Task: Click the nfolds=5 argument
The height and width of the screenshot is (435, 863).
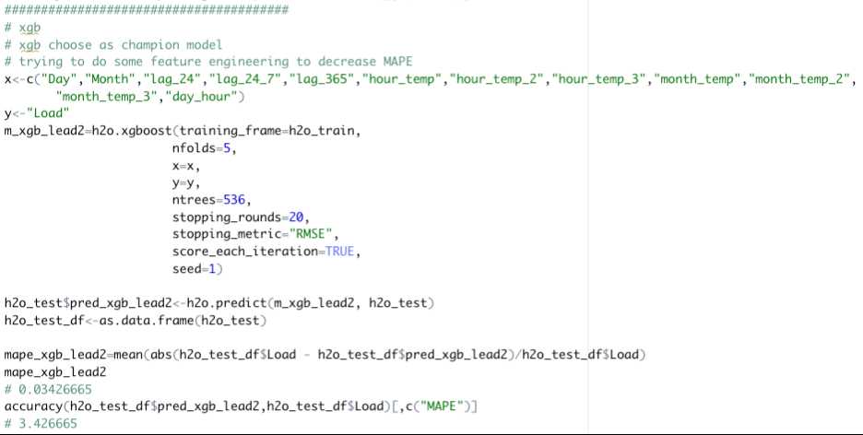Action: (x=204, y=148)
